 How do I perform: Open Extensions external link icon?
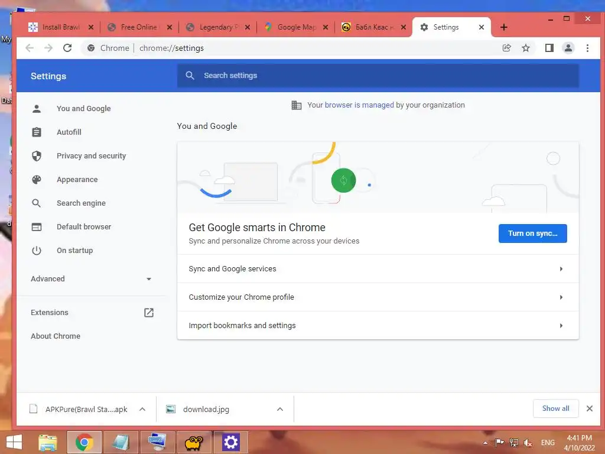point(148,313)
